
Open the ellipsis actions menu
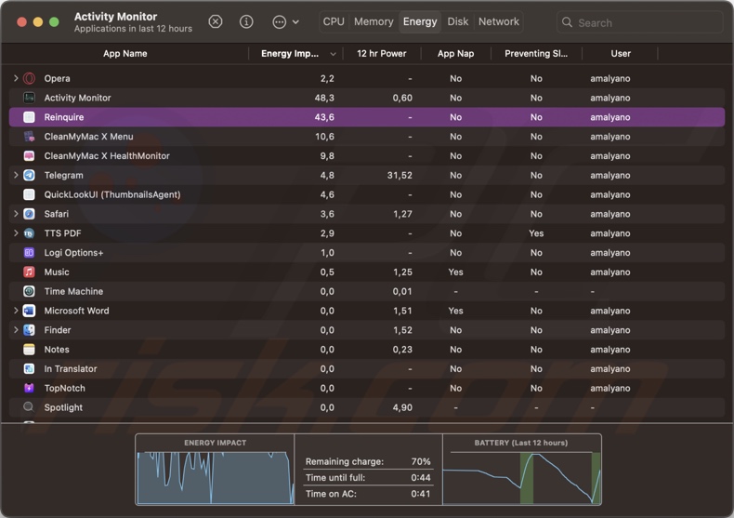[285, 22]
